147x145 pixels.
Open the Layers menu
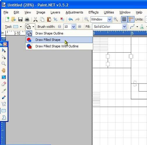pos(55,12)
